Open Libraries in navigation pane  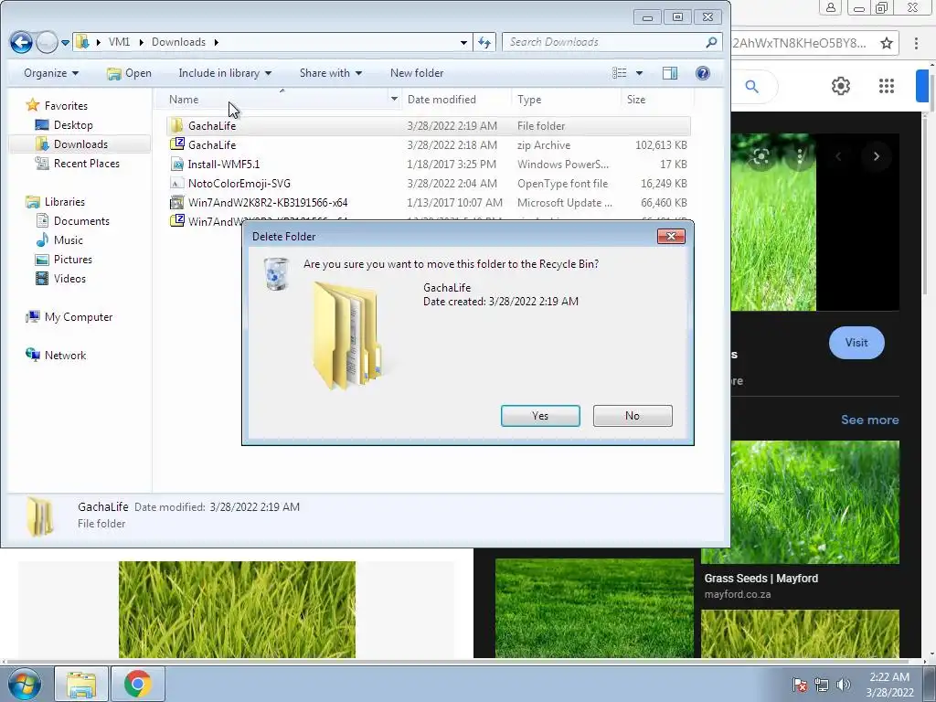[56, 202]
